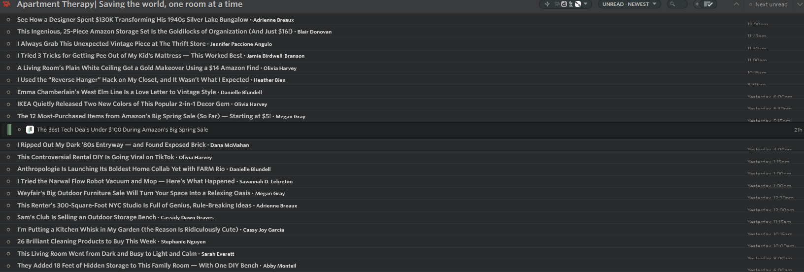Open 'I Ripped Out My Dark '80s Entryway' article

pos(111,145)
